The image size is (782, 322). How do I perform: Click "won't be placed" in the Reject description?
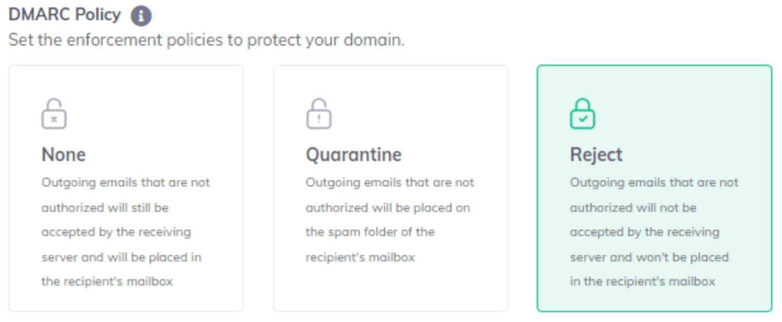tap(688, 257)
